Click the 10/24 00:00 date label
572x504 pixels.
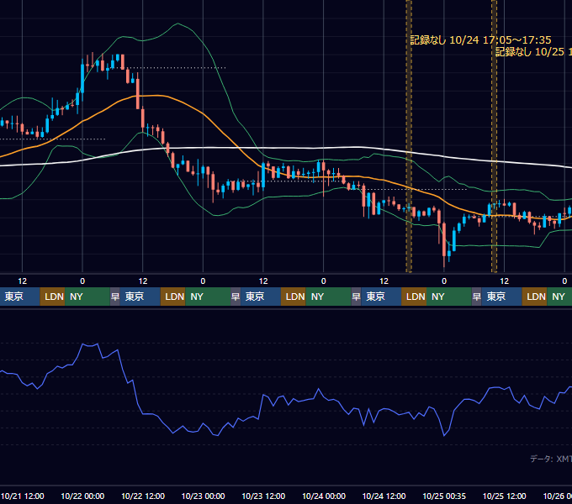pyautogui.click(x=324, y=496)
